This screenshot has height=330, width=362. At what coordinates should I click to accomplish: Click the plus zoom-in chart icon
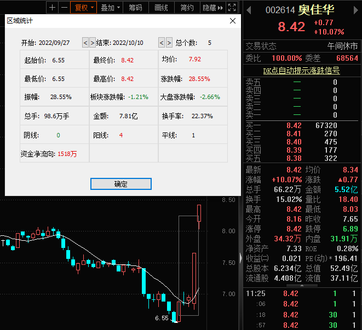(x=52, y=7)
